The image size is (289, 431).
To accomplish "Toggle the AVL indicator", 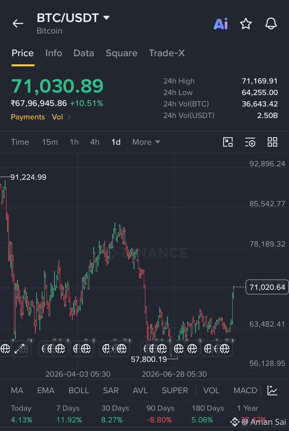I will (x=140, y=390).
